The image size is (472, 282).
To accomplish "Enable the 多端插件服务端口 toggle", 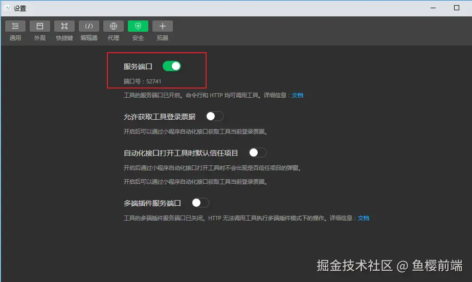I will pyautogui.click(x=200, y=203).
